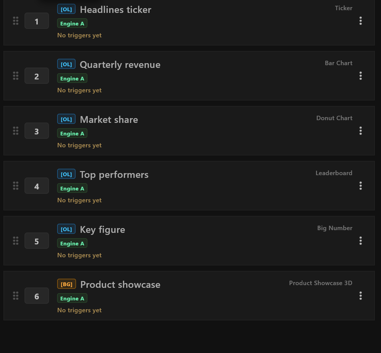This screenshot has width=381, height=353.
Task: Click drag handle of Key figure row
Action: 16,241
